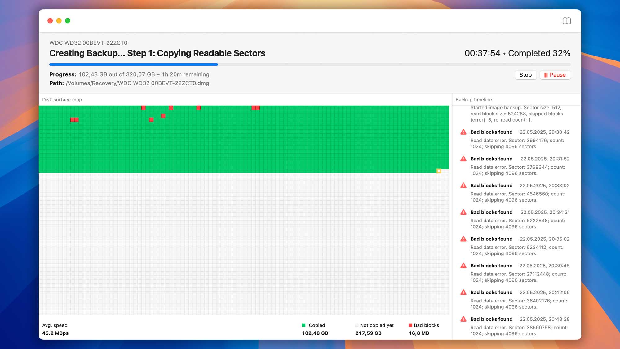Select warning icon for 20:42:06 entry
The image size is (620, 349).
click(463, 292)
